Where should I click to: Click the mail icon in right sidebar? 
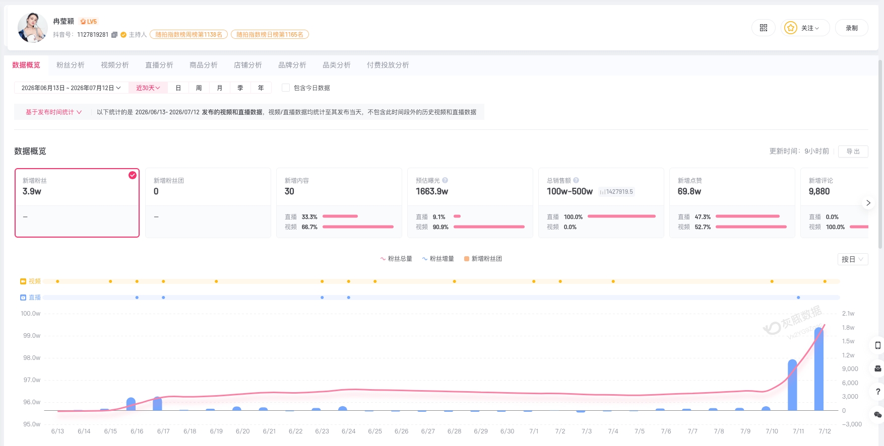[877, 368]
